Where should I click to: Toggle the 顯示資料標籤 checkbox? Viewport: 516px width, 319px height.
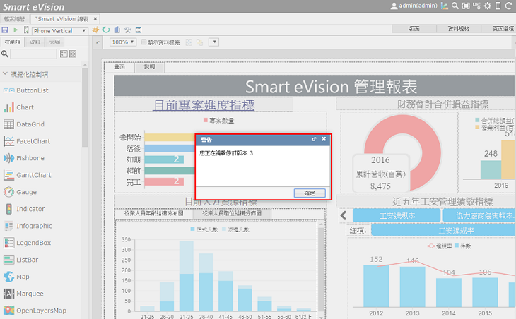pyautogui.click(x=143, y=42)
